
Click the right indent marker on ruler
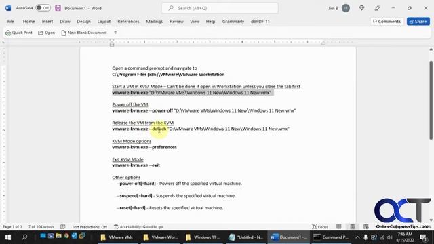tap(323, 43)
